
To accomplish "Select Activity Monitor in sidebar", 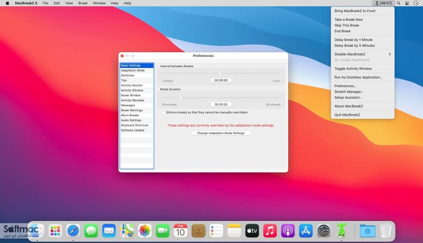I will (x=137, y=85).
